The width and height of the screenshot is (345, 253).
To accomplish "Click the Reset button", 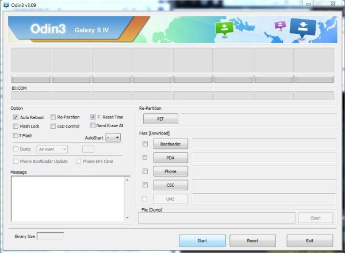I will coord(252,241).
